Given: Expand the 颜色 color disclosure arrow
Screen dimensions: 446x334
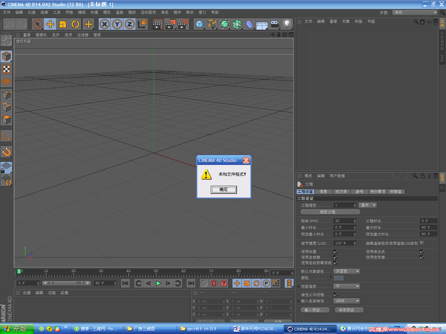Looking at the screenshot, I should click(331, 277).
